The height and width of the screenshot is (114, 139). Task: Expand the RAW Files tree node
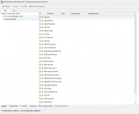click(x=3, y=19)
